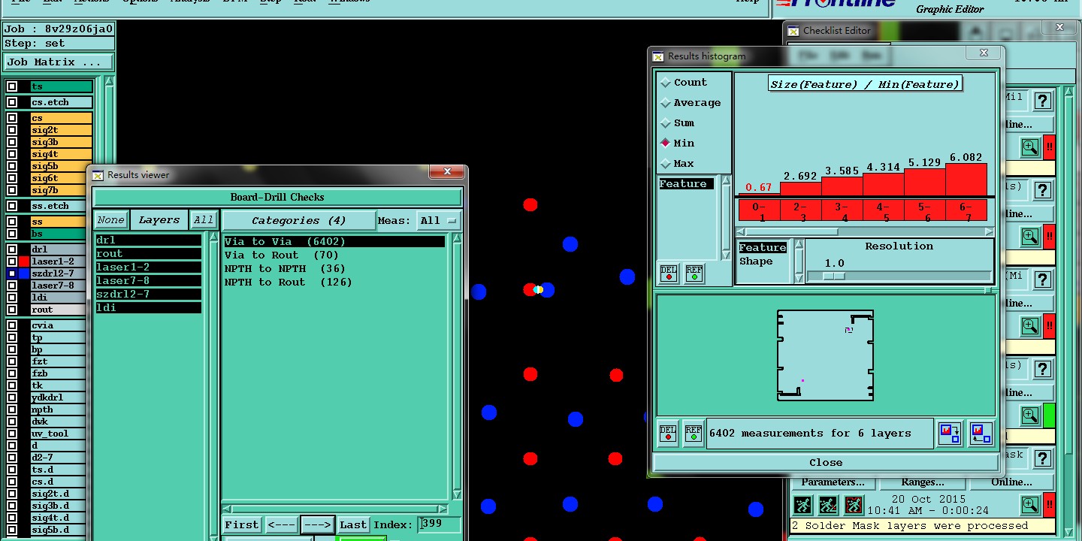
Task: Click blue color swatch of layer szdrl2-7
Action: [x=23, y=274]
